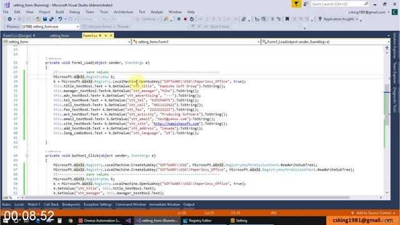Click the Quick Launch search magnifier icon
Screen dimensions: 400x225
click(366, 4)
